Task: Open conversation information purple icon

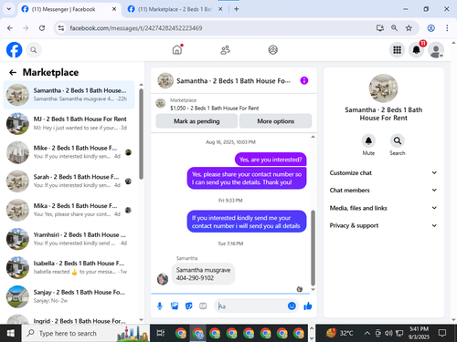Action: 304,80
